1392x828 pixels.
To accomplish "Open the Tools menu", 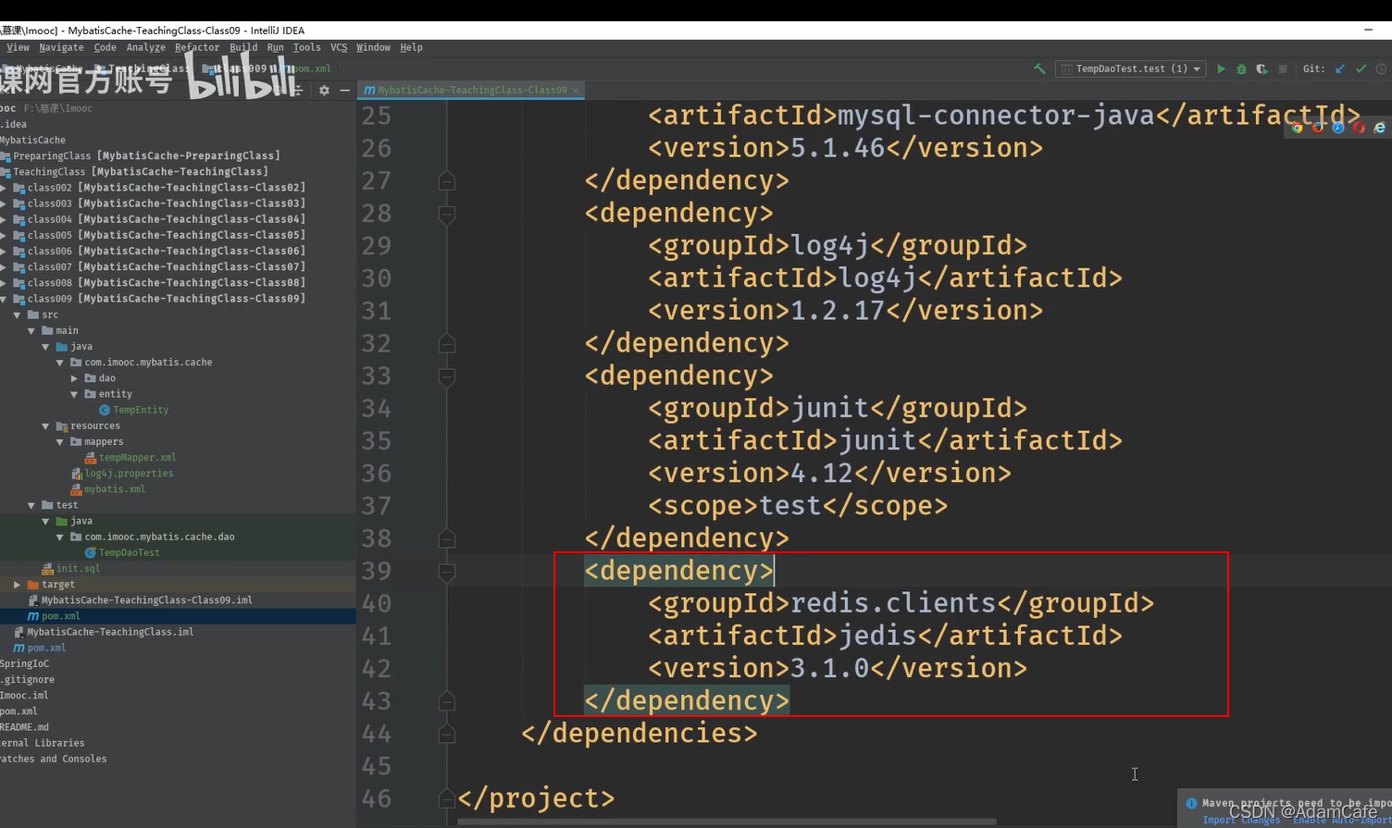I will (x=306, y=47).
